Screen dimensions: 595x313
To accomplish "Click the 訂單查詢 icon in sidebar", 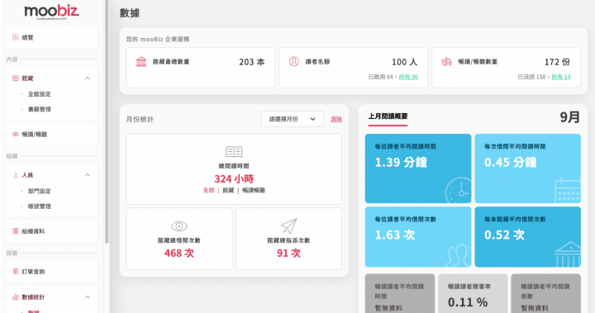I will (16, 272).
